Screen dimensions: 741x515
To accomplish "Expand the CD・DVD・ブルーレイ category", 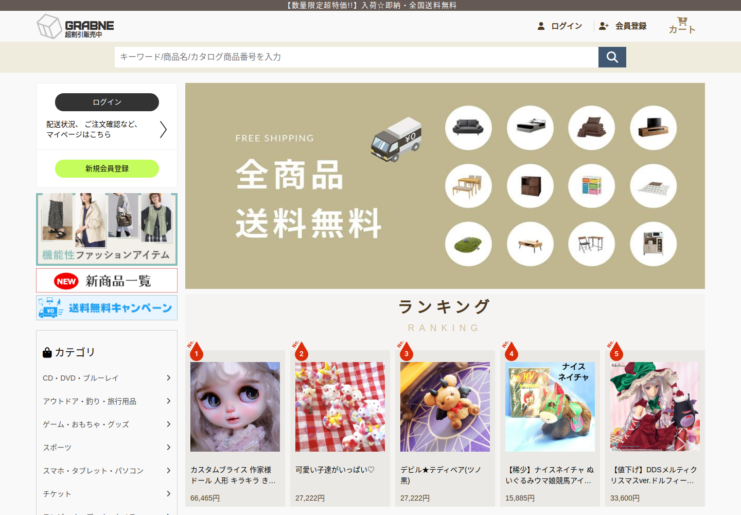I will tap(107, 378).
